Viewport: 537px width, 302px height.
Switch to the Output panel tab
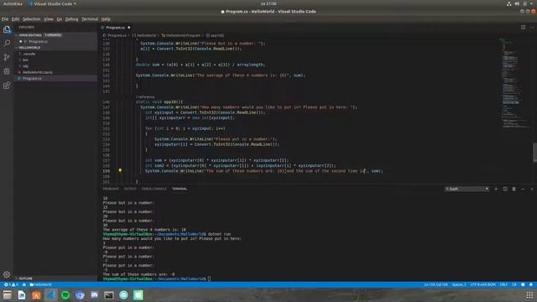coord(130,189)
